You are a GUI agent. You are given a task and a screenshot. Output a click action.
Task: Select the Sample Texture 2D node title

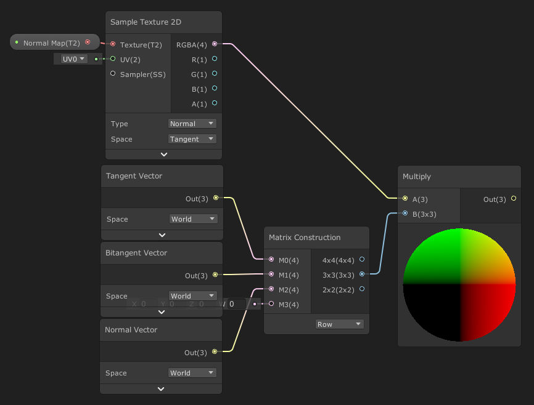pos(146,22)
